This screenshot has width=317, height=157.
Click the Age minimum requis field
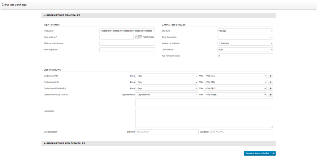coord(245,56)
